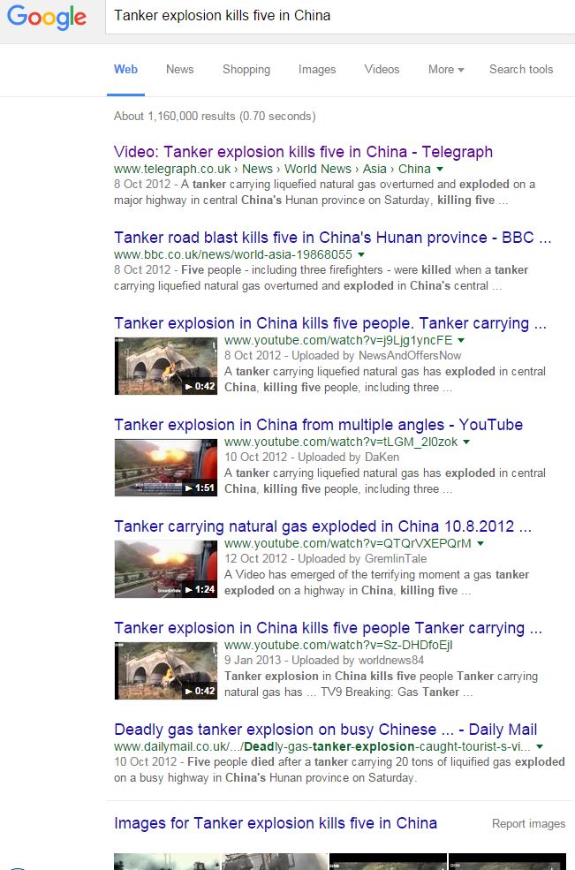Play the 1:24 GremlinTale video thumbnail
Image resolution: width=575 pixels, height=870 pixels.
(x=166, y=570)
